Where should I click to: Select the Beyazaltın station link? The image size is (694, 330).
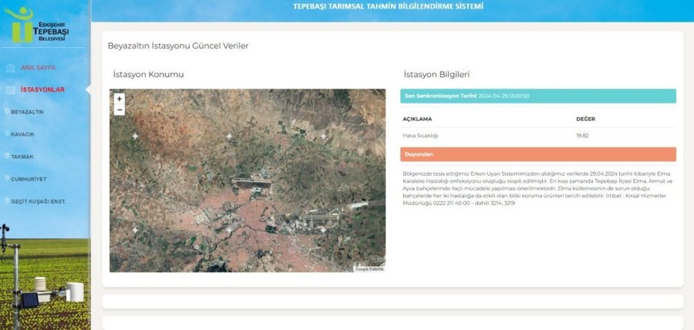27,112
